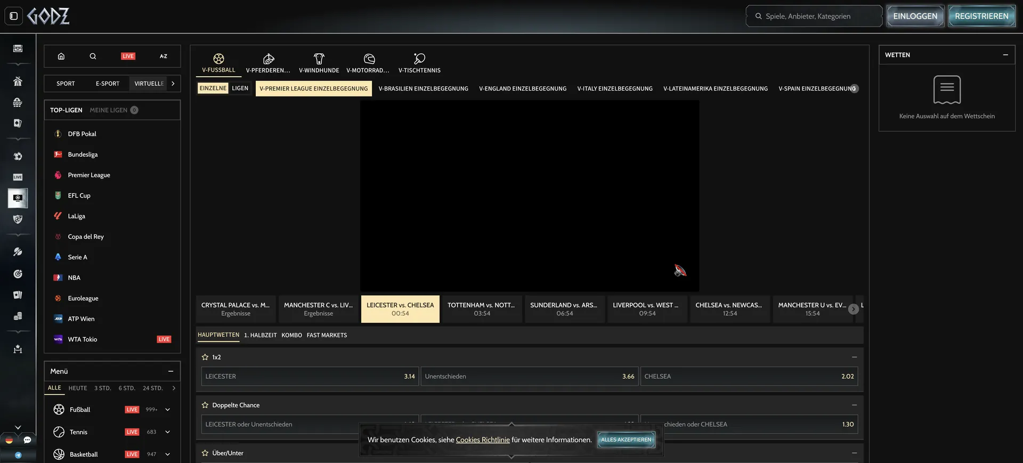Show more categories after VIRTUELLE tab arrow

point(173,84)
